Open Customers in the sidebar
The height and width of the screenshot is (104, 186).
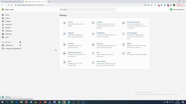pos(9,25)
